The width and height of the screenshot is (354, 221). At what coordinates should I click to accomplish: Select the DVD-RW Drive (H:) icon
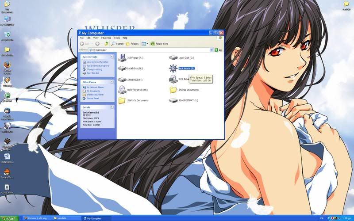tap(122, 90)
